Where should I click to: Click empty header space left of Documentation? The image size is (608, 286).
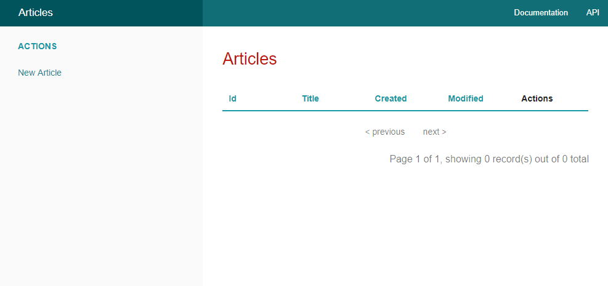[357, 13]
